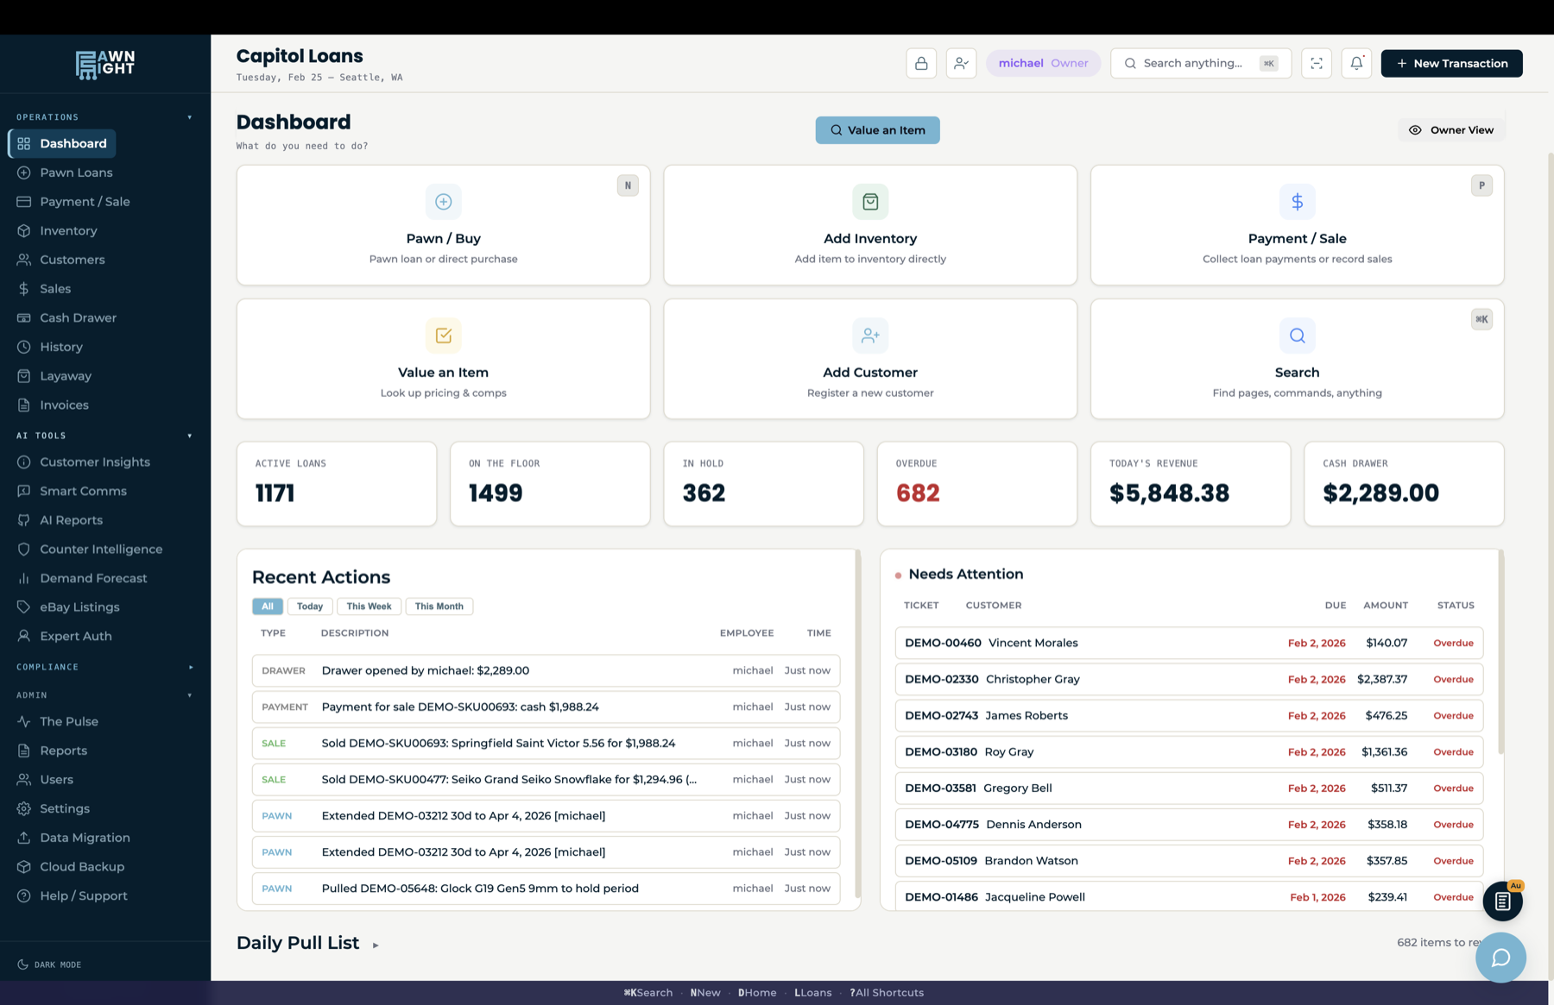The height and width of the screenshot is (1005, 1554).
Task: Open Smart Comms from AI Tools
Action: (85, 491)
